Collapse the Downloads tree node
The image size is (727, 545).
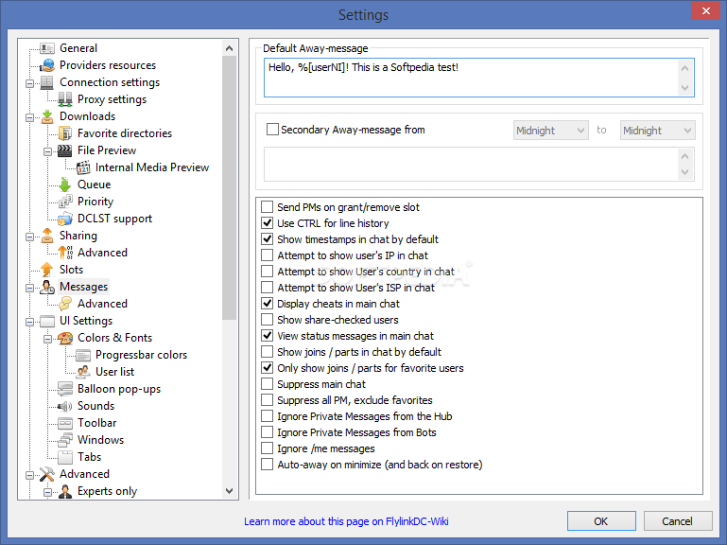(x=29, y=117)
